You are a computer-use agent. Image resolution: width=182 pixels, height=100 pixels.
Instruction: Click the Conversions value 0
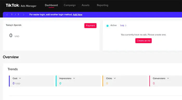(x=154, y=83)
